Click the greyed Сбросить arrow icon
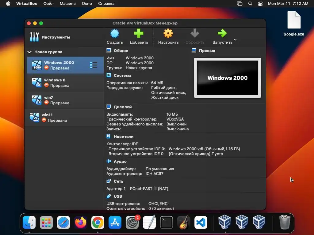This screenshot has width=314, height=235. click(x=195, y=33)
